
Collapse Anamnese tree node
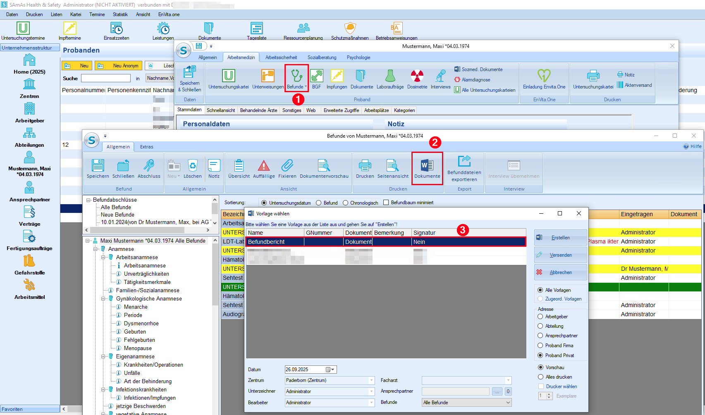coord(96,249)
